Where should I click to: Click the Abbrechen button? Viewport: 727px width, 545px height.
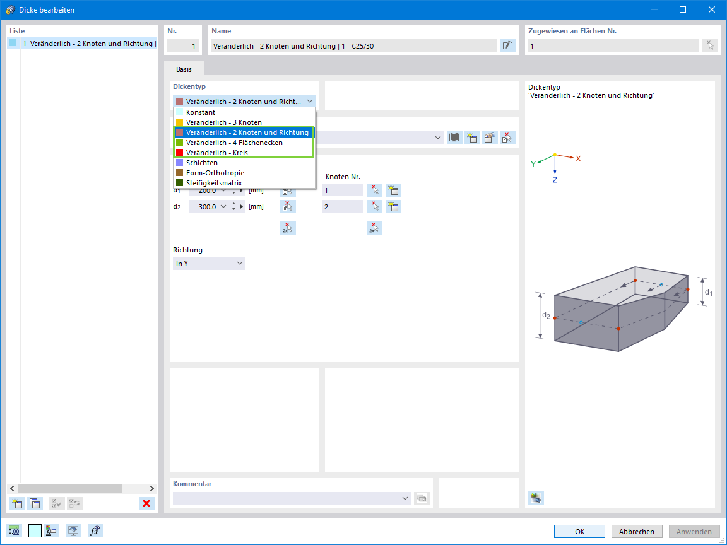coord(637,532)
